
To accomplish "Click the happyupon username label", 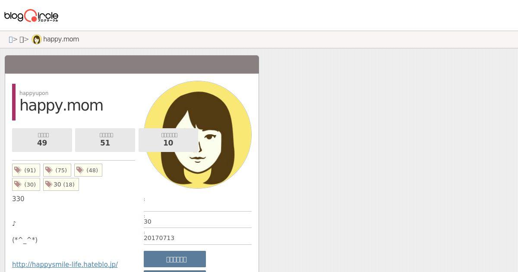I will click(x=34, y=93).
